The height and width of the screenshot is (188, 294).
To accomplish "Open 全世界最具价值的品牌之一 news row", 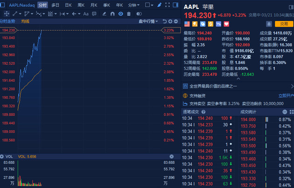I will pos(238,86).
